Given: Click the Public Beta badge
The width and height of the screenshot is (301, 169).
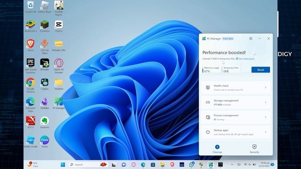Looking at the screenshot, I should pyautogui.click(x=228, y=38).
